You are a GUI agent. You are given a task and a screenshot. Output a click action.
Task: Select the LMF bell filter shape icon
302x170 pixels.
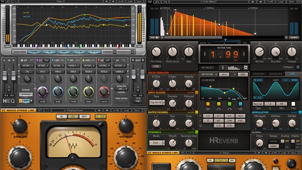coord(62,60)
